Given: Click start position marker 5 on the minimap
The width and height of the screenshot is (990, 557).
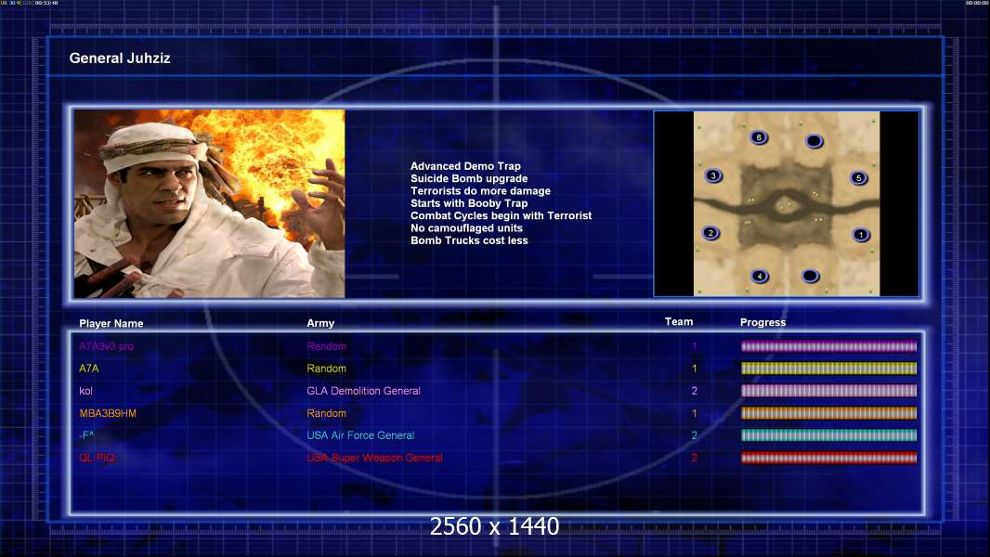Looking at the screenshot, I should coord(859,178).
